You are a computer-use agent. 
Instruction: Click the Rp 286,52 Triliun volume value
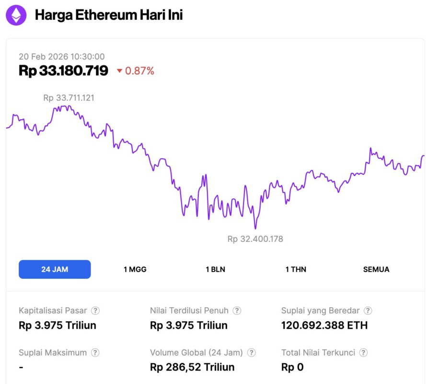[x=192, y=367]
